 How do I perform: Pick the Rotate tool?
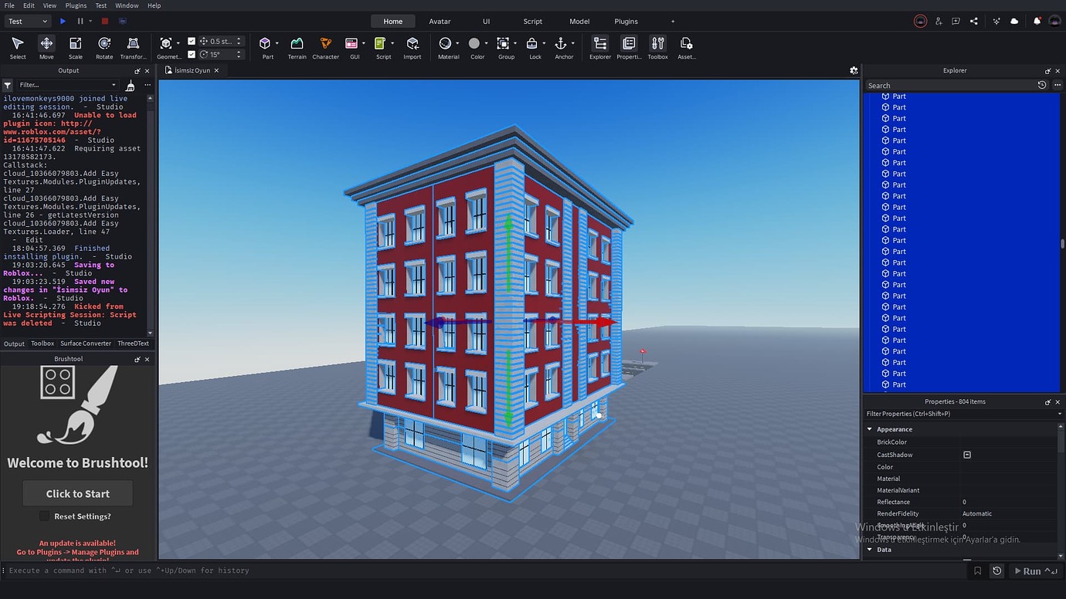pyautogui.click(x=104, y=48)
